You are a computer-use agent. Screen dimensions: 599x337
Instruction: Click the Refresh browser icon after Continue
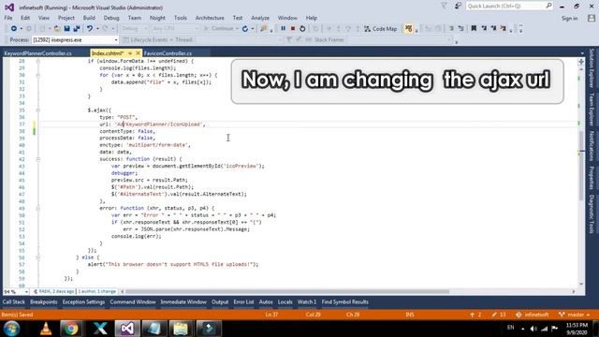coord(245,29)
